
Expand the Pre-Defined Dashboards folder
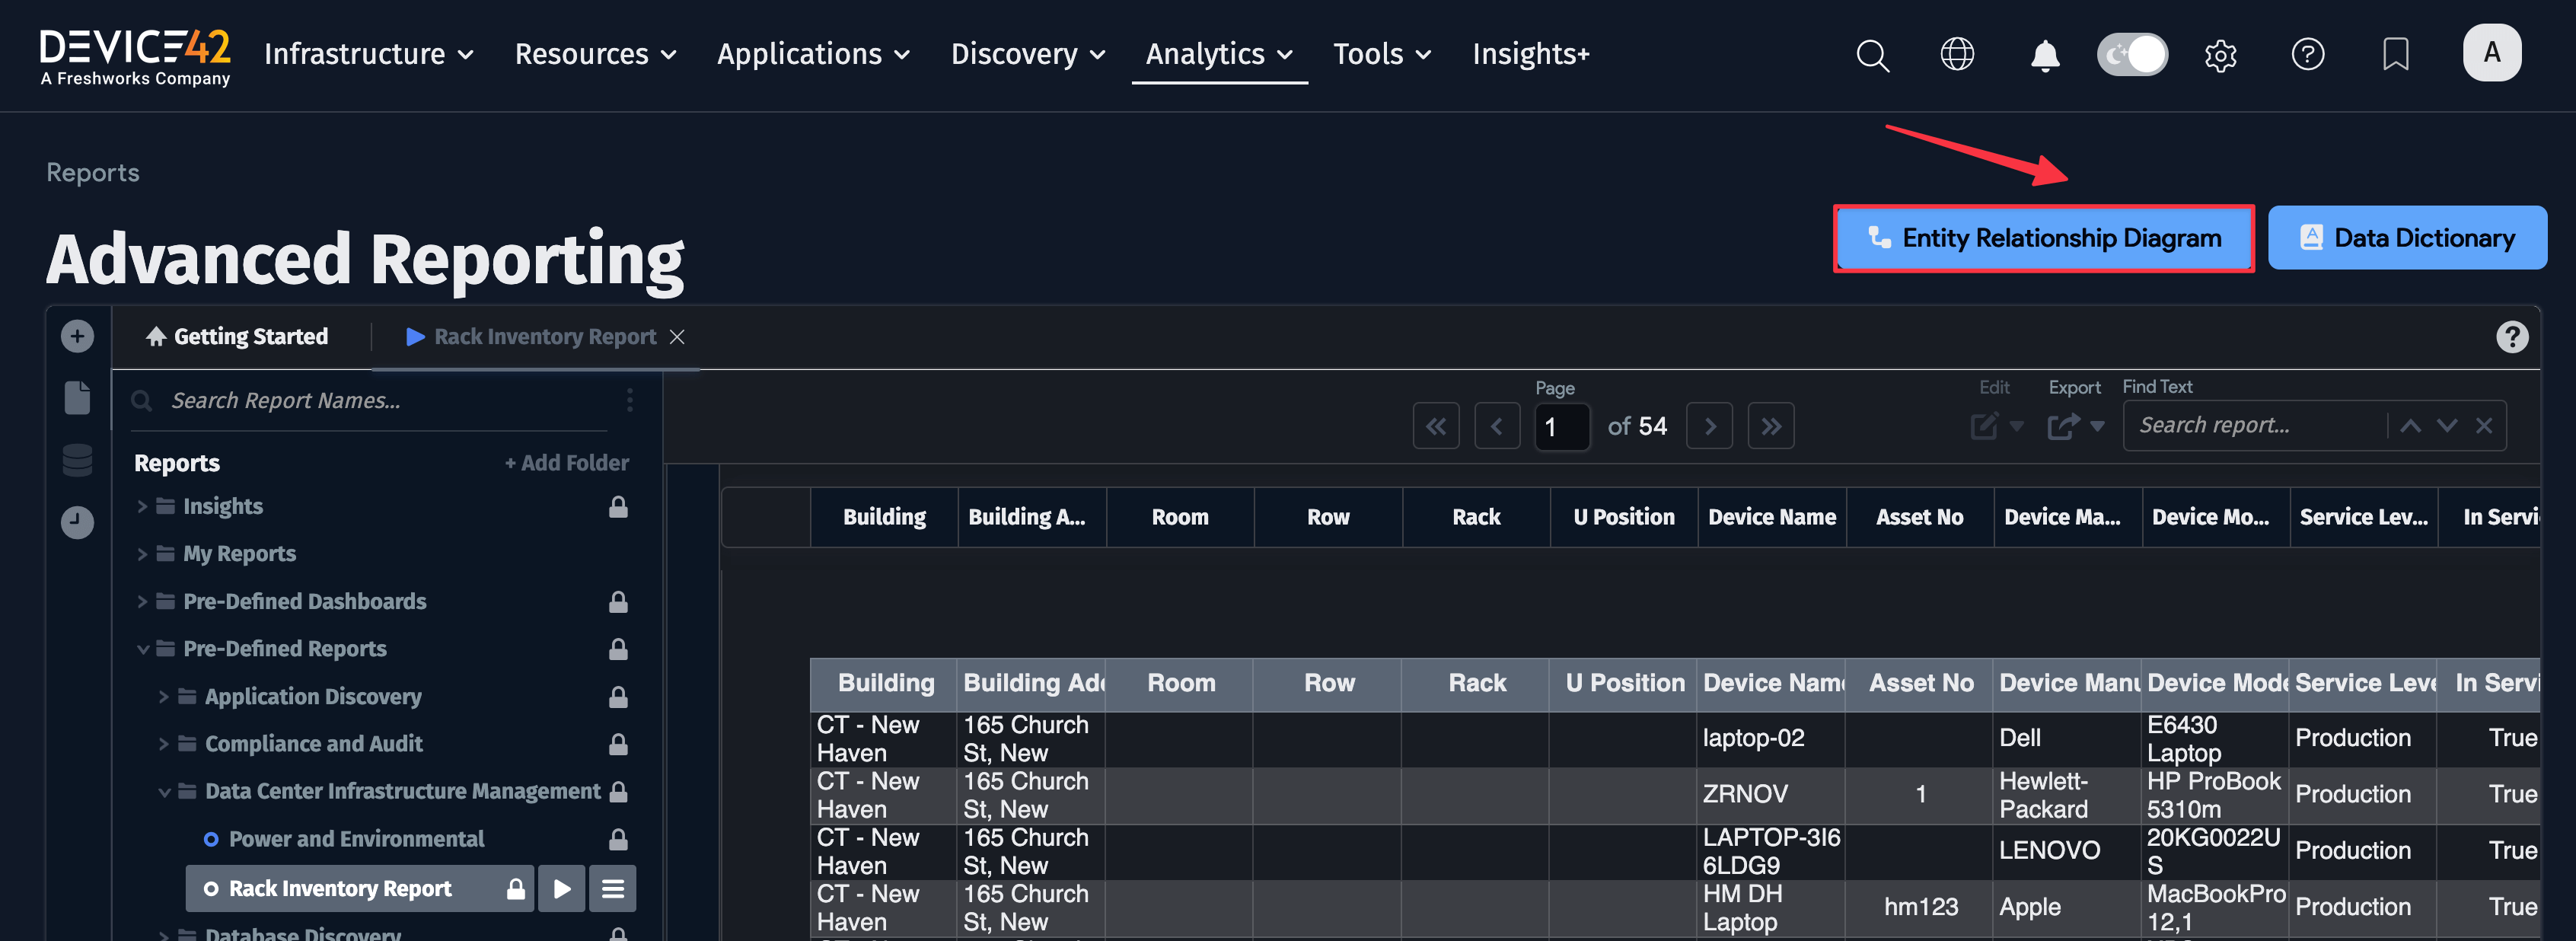(x=142, y=602)
